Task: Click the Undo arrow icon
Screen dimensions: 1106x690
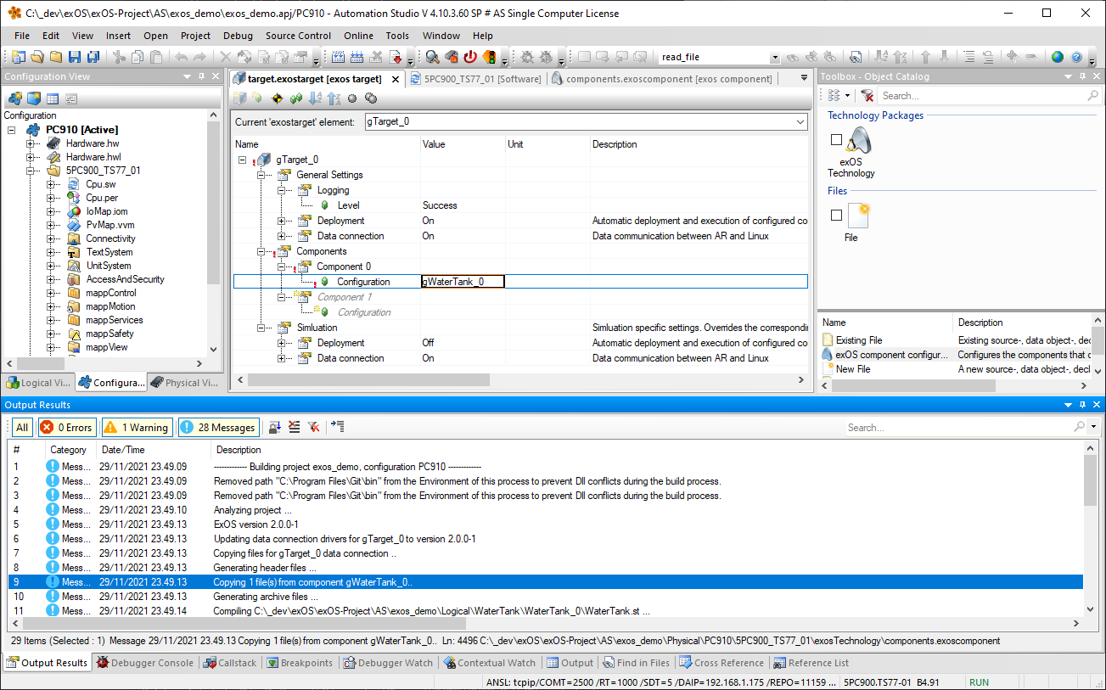Action: point(181,57)
